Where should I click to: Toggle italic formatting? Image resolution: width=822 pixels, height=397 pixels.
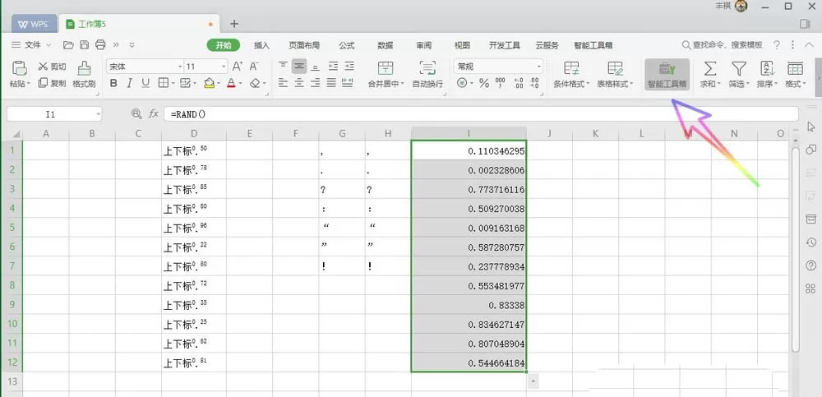pyautogui.click(x=130, y=83)
